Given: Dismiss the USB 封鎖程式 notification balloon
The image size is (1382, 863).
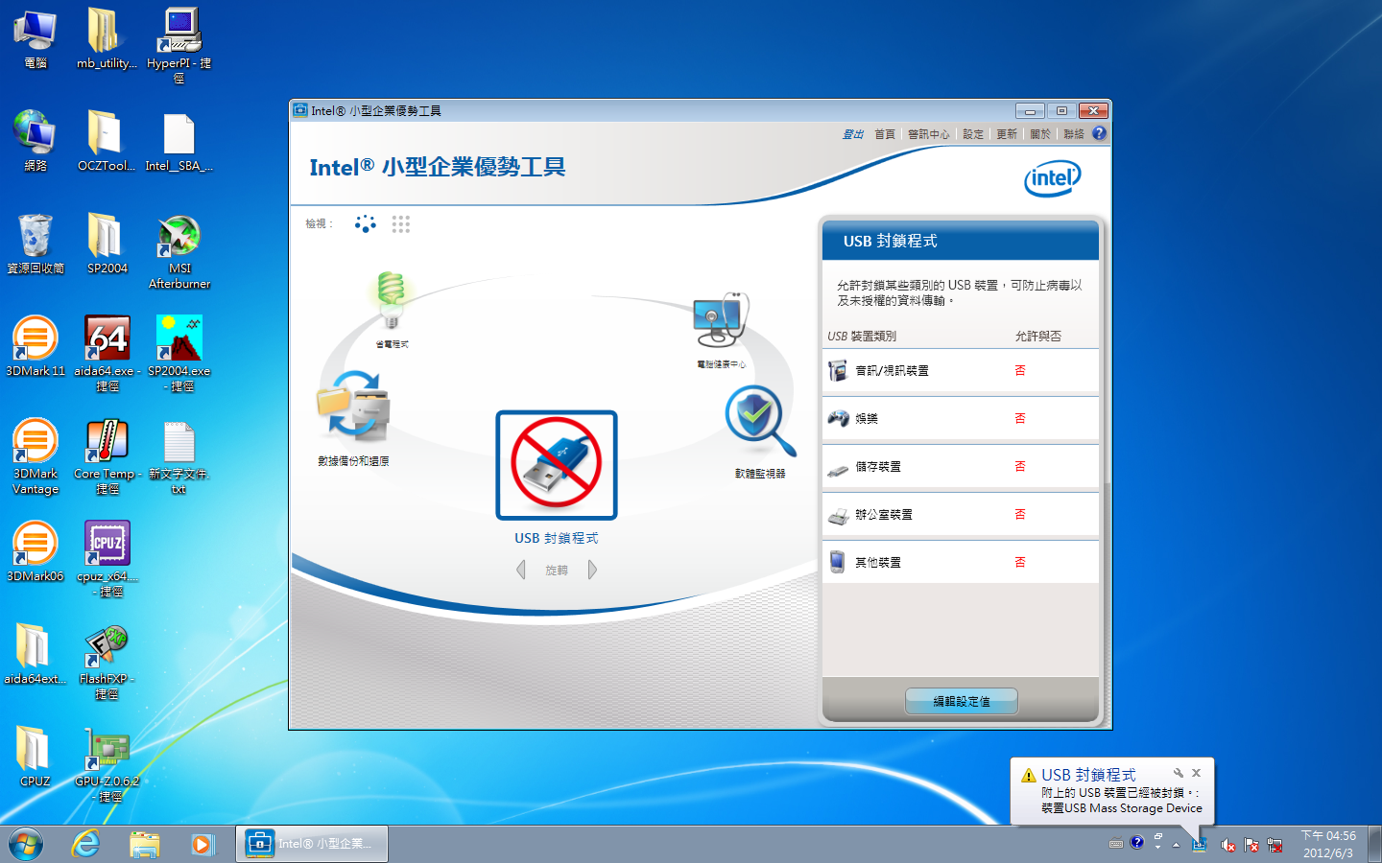Looking at the screenshot, I should pos(1196,773).
